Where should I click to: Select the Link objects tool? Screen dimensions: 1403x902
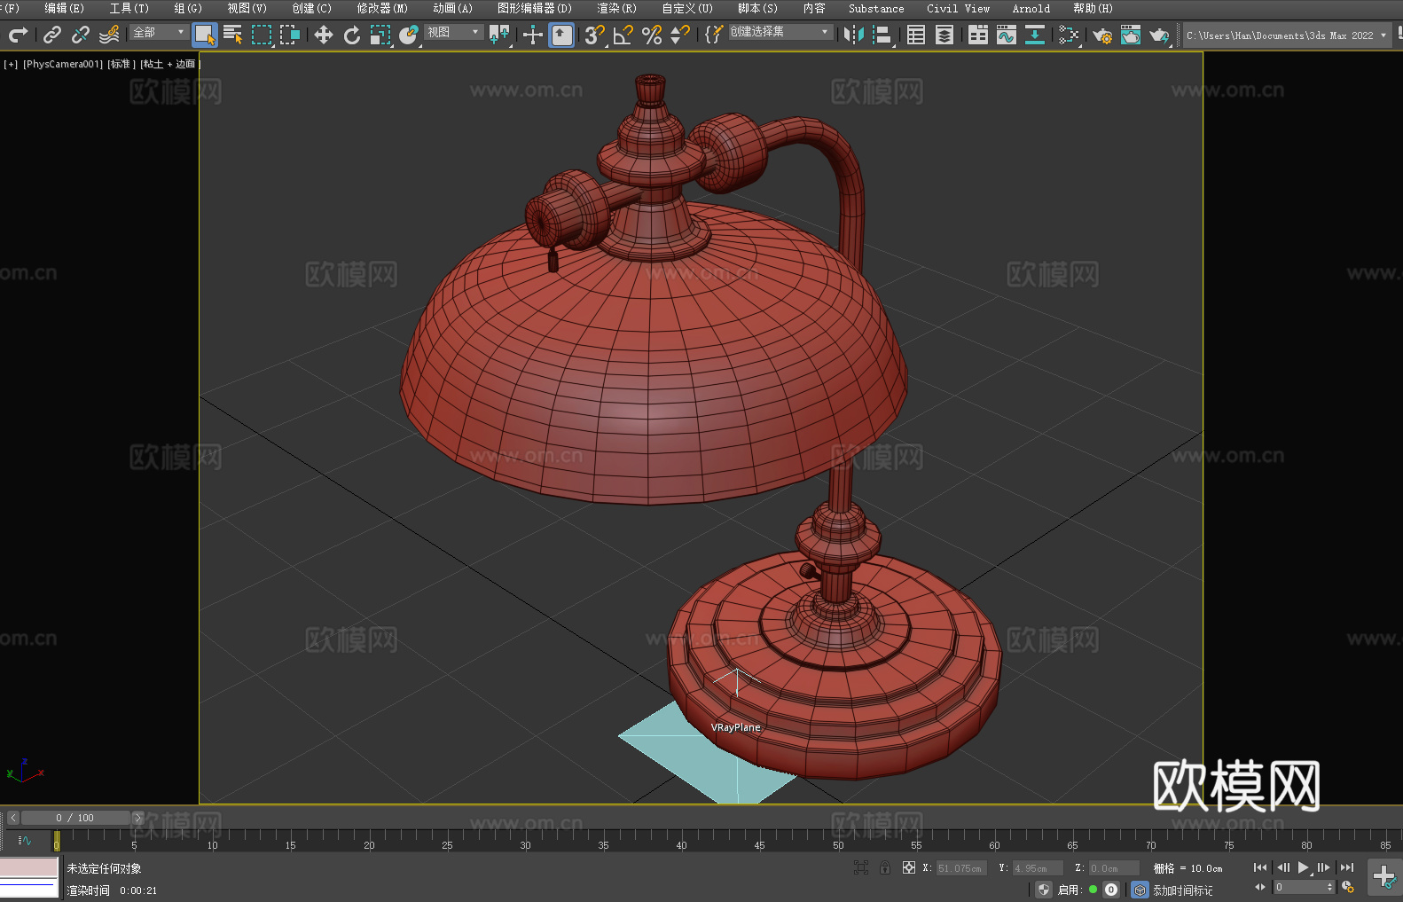pos(52,35)
